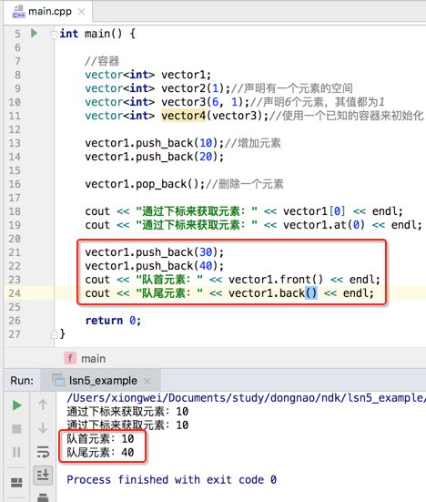Click 'vector1.back()' call on line 24

click(272, 293)
